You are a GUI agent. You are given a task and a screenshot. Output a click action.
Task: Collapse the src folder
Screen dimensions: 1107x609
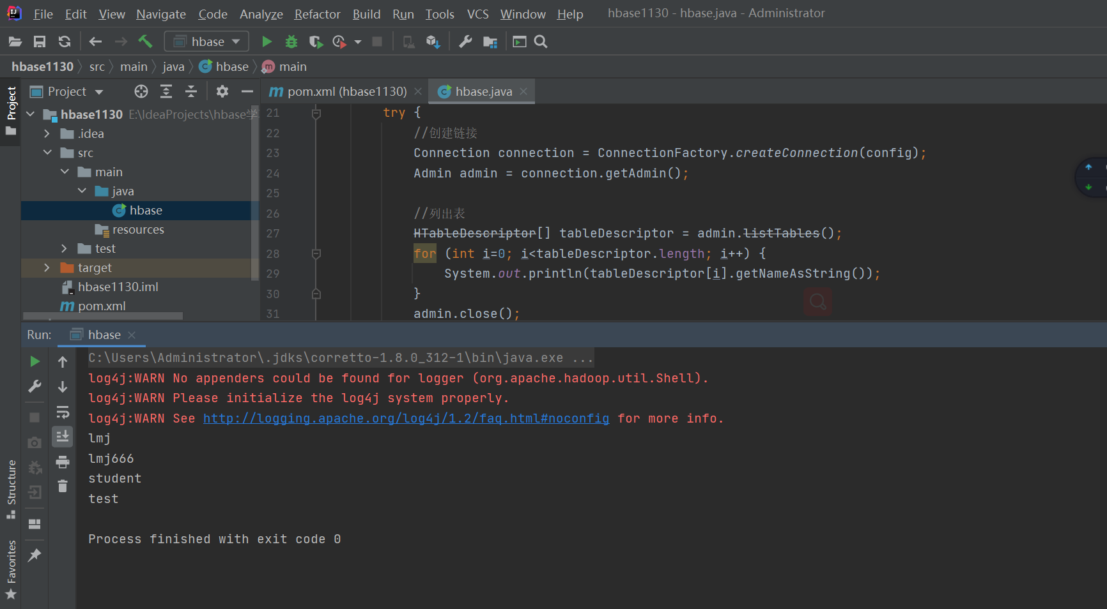[47, 153]
